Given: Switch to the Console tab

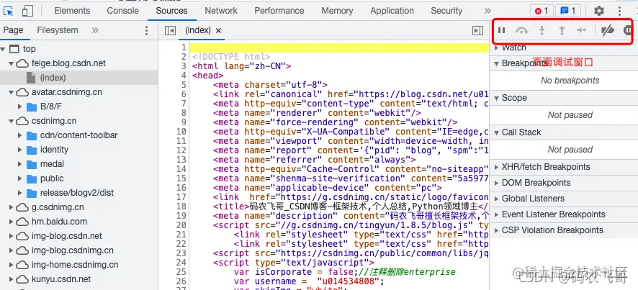Looking at the screenshot, I should tap(122, 11).
